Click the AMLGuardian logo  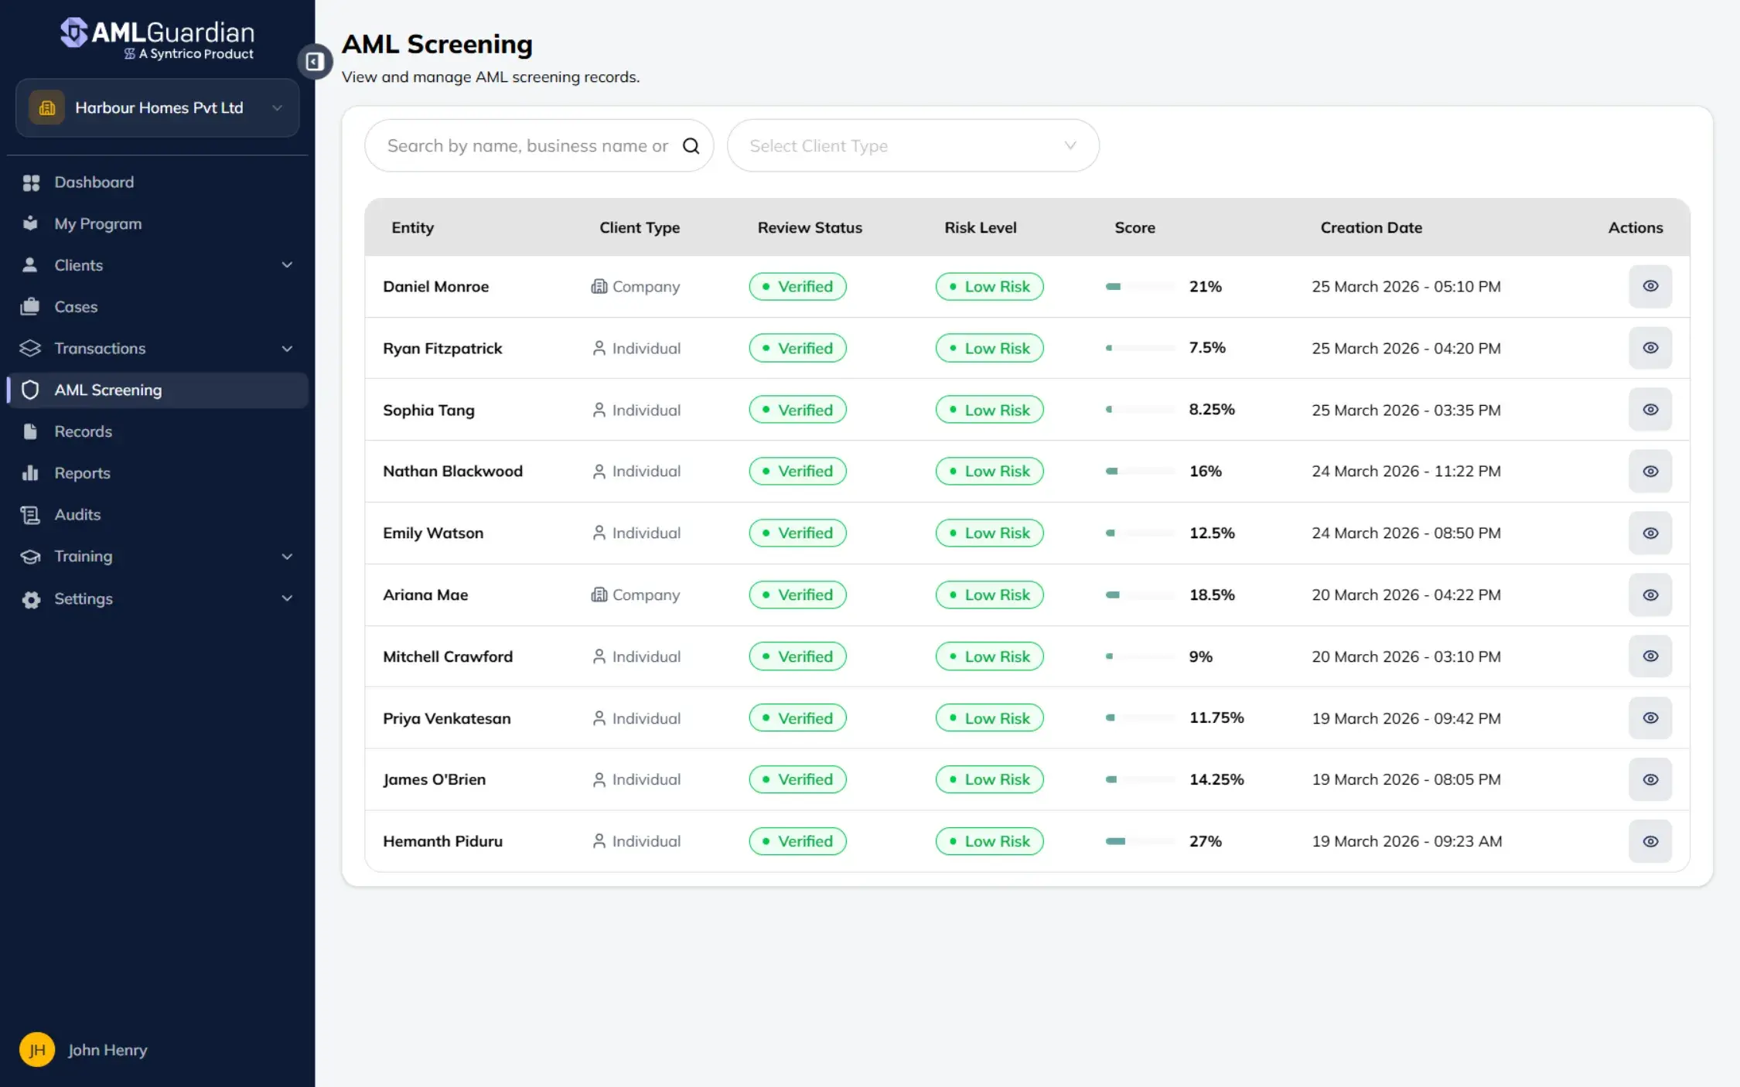158,38
